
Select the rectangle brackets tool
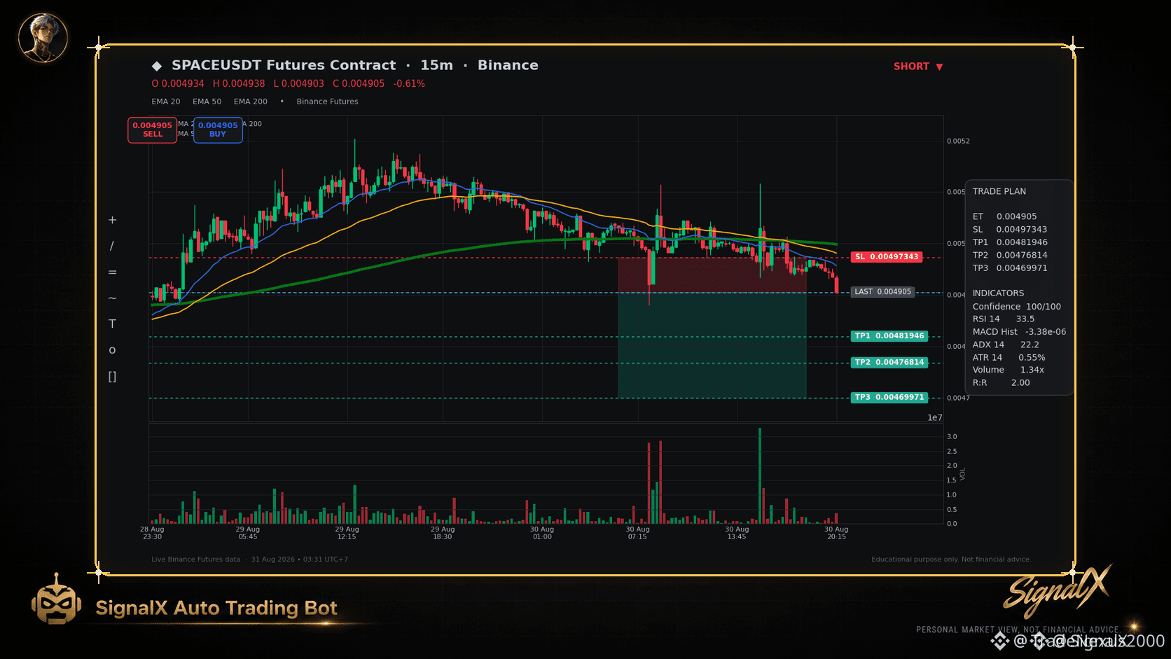tap(112, 377)
